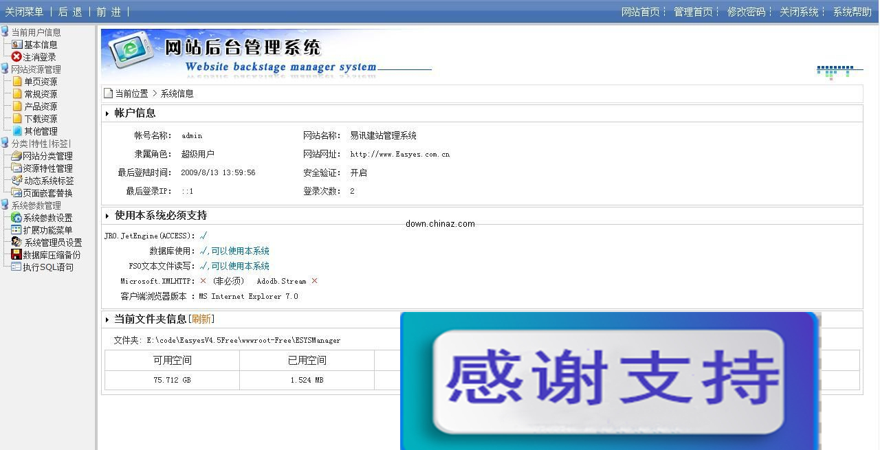Click the http://www.Easyes.com.cn address
Viewport: 880px width, 450px height.
[x=400, y=155]
